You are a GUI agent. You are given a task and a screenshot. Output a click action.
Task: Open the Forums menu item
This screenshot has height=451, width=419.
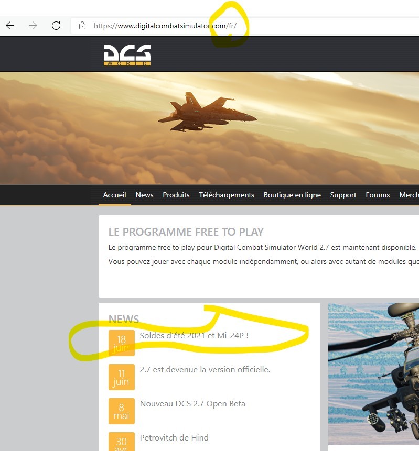[378, 195]
